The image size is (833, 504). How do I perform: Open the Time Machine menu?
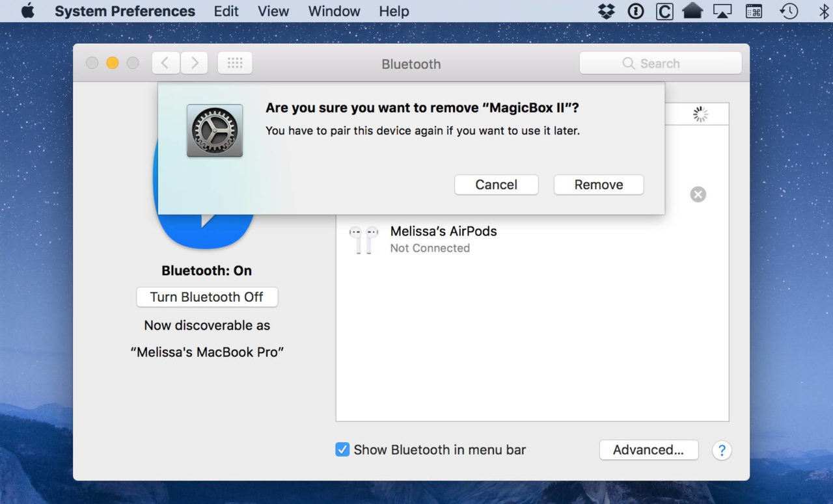tap(789, 11)
